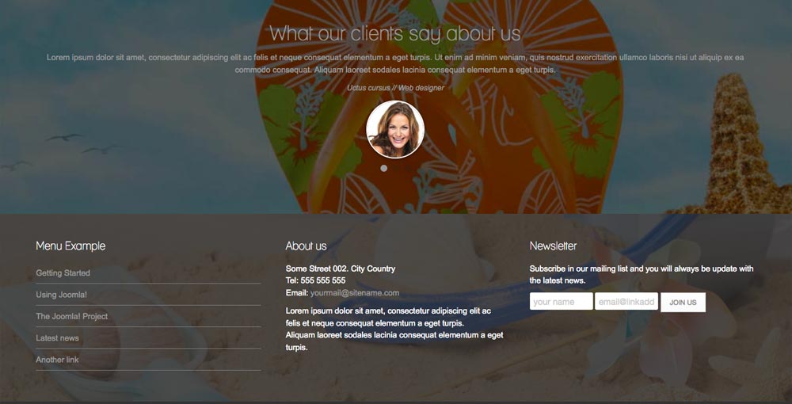Click the 'Uctus cursus // Web designer' caption
The height and width of the screenshot is (404, 792).
point(395,88)
